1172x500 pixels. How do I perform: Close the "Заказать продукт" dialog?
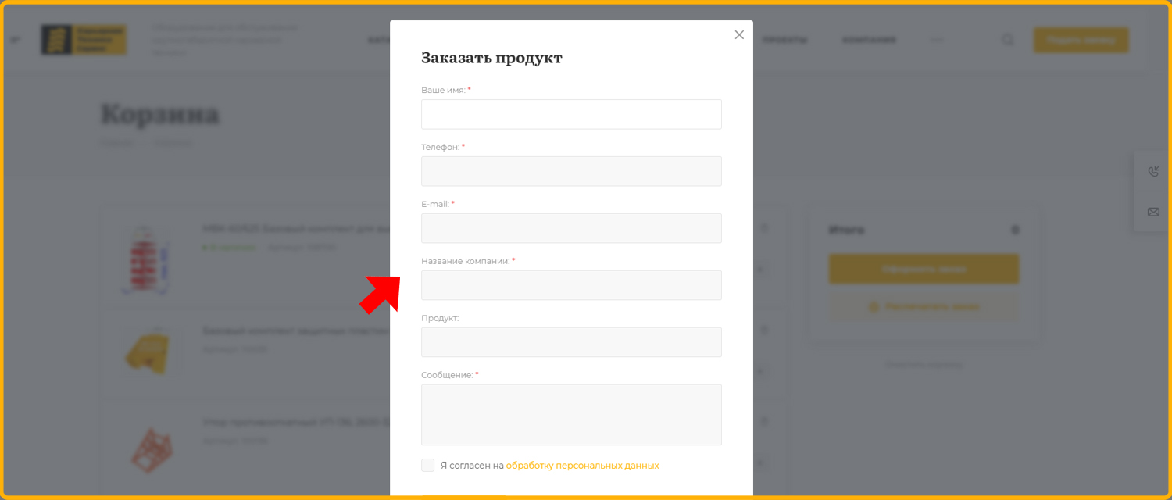point(739,35)
